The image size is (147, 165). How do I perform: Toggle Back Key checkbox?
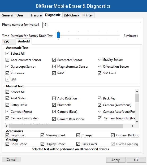point(100,98)
